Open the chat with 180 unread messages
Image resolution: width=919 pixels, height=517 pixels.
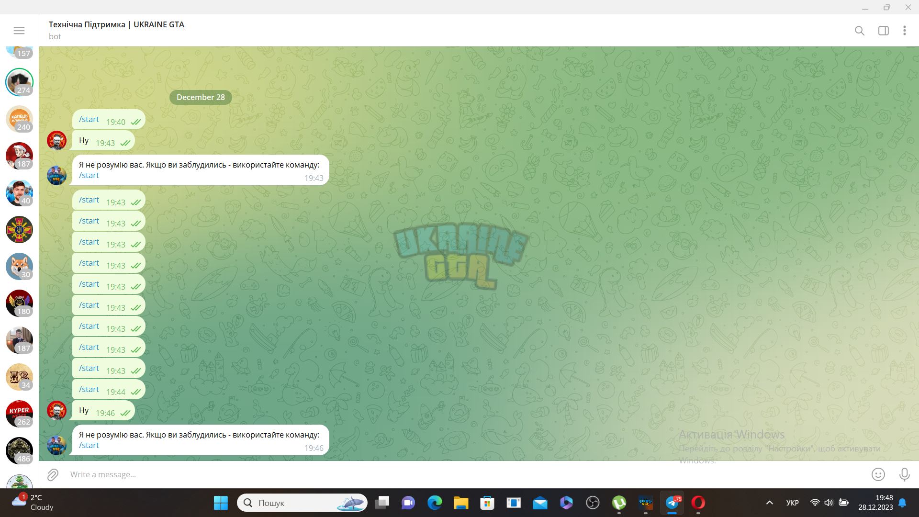pyautogui.click(x=19, y=303)
